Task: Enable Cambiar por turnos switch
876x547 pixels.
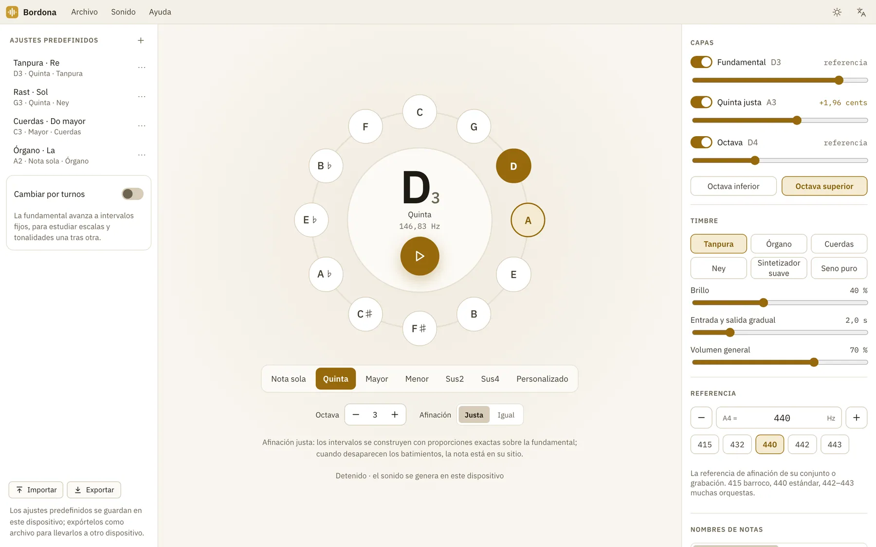Action: pyautogui.click(x=132, y=194)
